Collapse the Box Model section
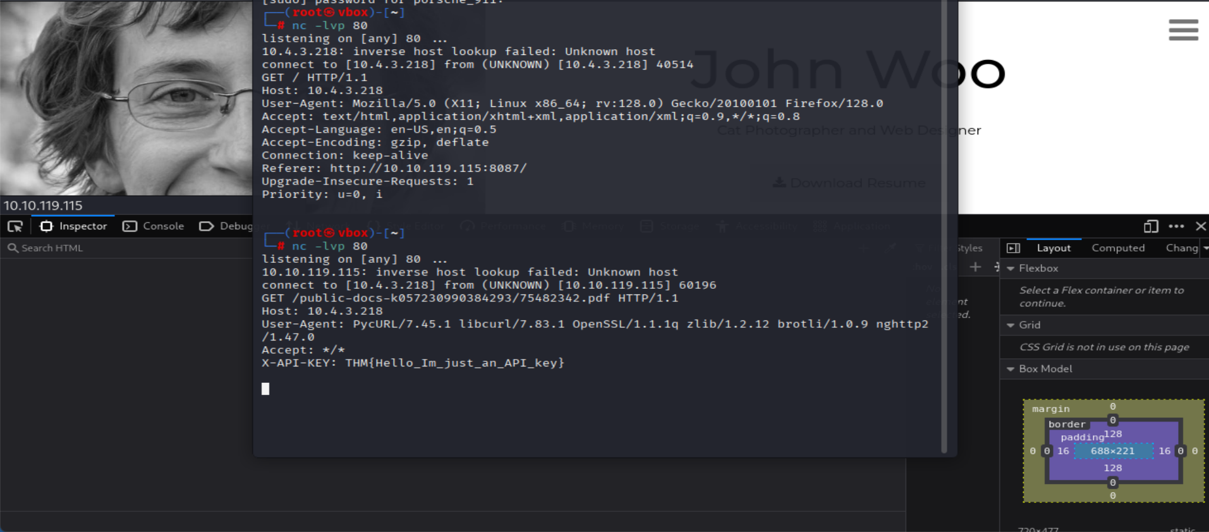The height and width of the screenshot is (532, 1209). tap(1011, 369)
